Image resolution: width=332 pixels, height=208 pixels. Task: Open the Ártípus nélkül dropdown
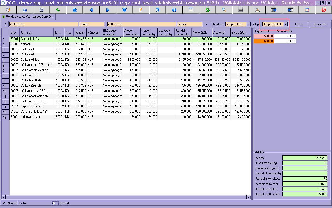(x=285, y=24)
